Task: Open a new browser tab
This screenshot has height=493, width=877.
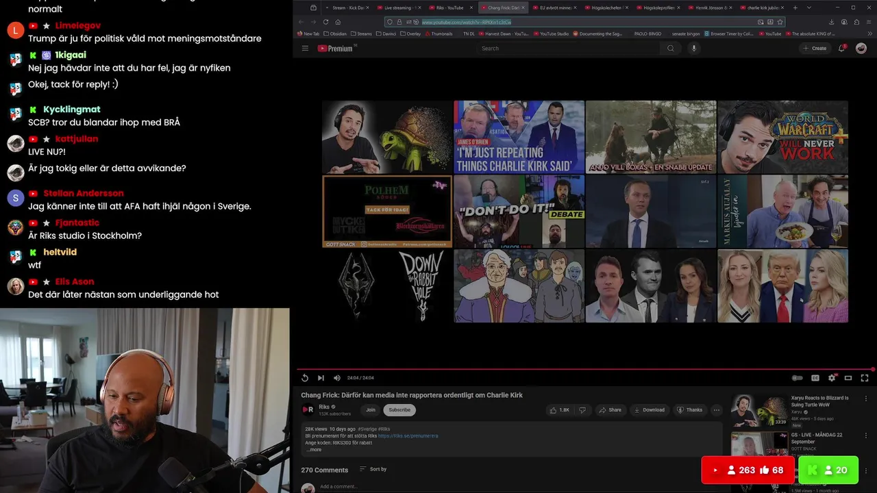Action: tap(795, 8)
